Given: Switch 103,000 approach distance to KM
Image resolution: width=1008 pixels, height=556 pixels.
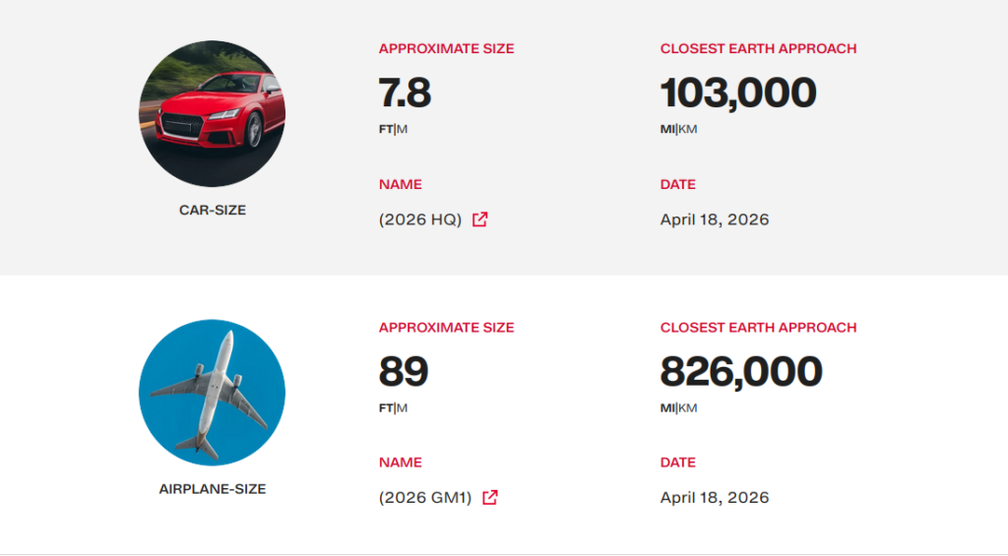Looking at the screenshot, I should click(688, 129).
